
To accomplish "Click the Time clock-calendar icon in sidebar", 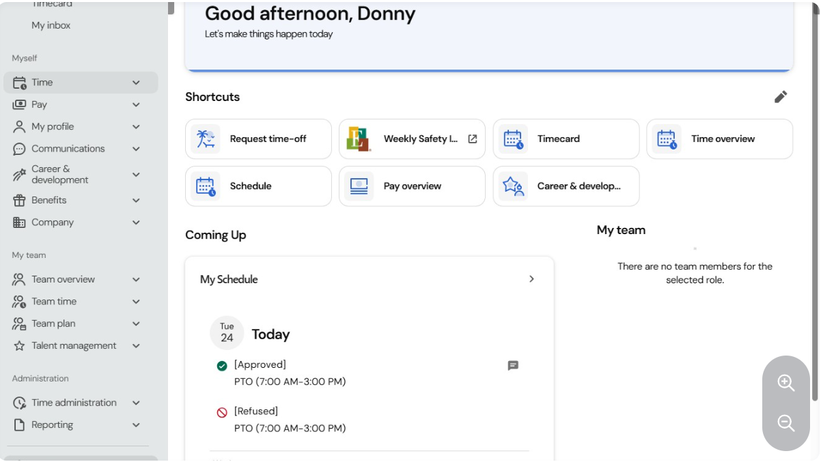I will click(20, 83).
